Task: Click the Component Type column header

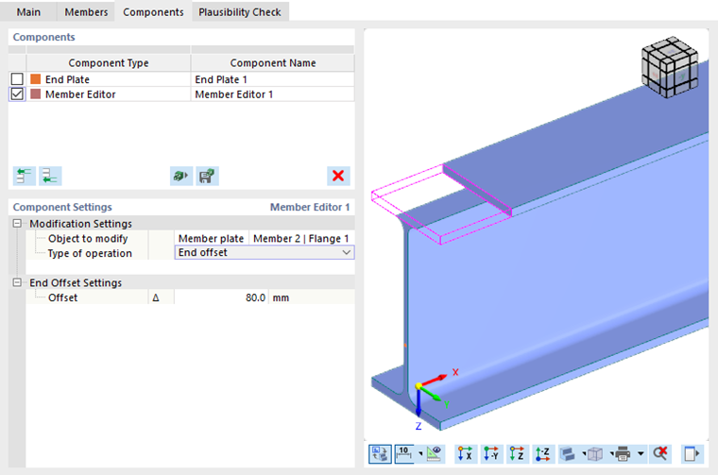Action: click(x=109, y=62)
